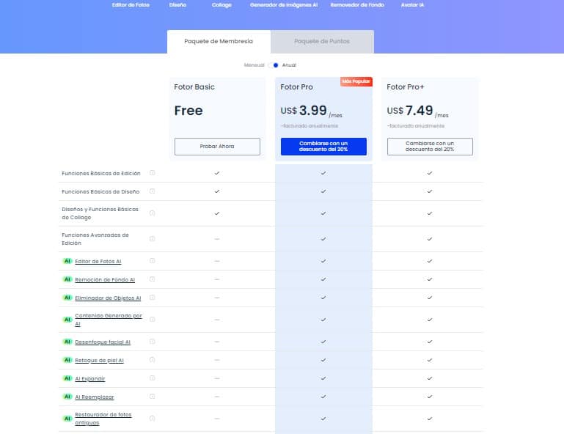Click Funciones Básicas de Edición row label

coord(101,173)
